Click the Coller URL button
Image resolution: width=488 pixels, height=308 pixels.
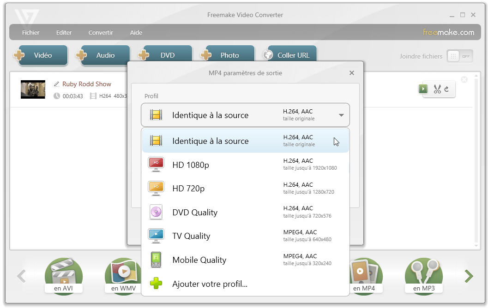[x=292, y=53]
